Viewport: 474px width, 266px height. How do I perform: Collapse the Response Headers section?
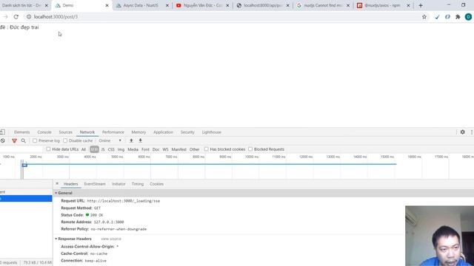point(56,239)
